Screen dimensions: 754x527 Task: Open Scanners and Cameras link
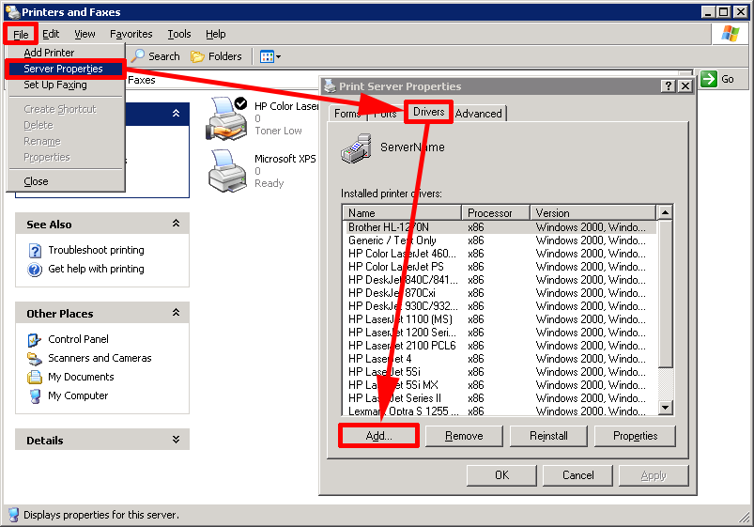click(x=100, y=358)
